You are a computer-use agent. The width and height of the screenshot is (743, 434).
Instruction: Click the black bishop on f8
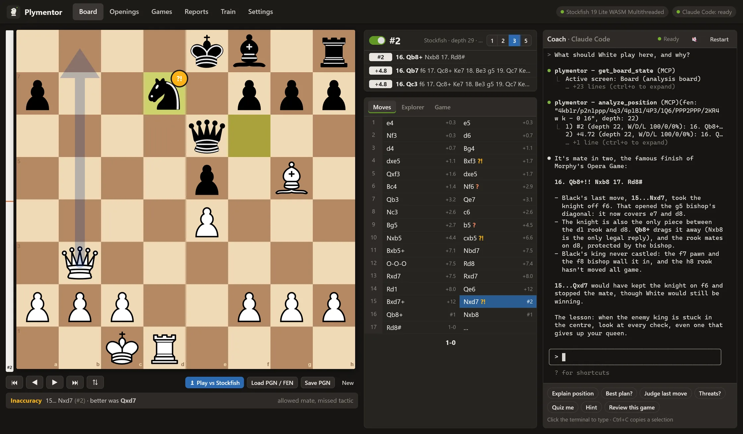point(249,51)
